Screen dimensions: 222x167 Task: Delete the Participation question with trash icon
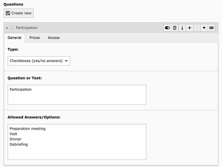pos(175,28)
